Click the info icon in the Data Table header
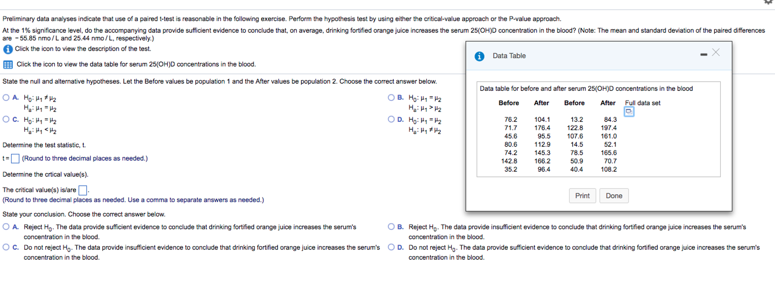775x284 pixels. (x=480, y=56)
